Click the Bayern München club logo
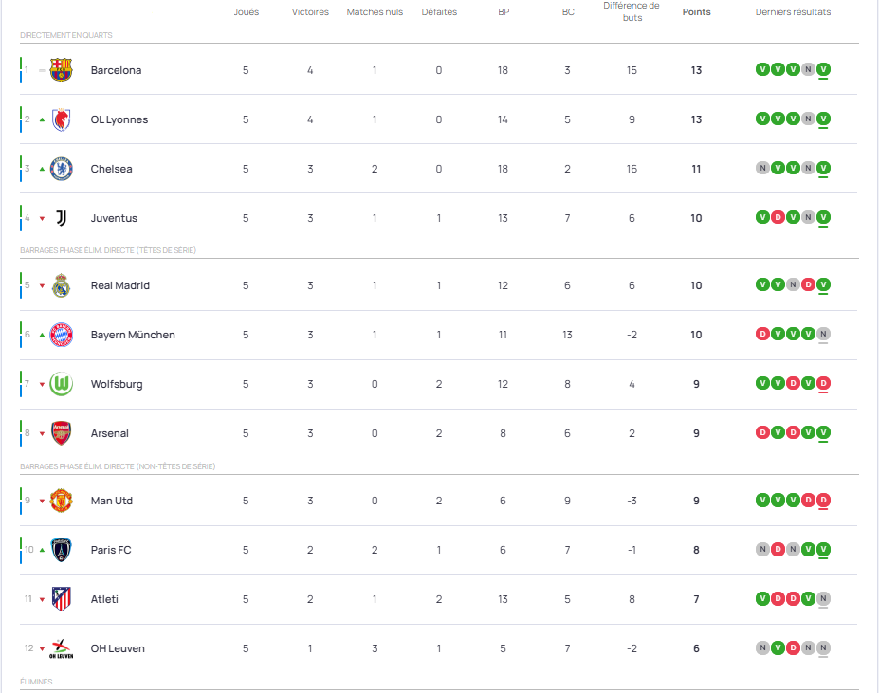 tap(61, 335)
